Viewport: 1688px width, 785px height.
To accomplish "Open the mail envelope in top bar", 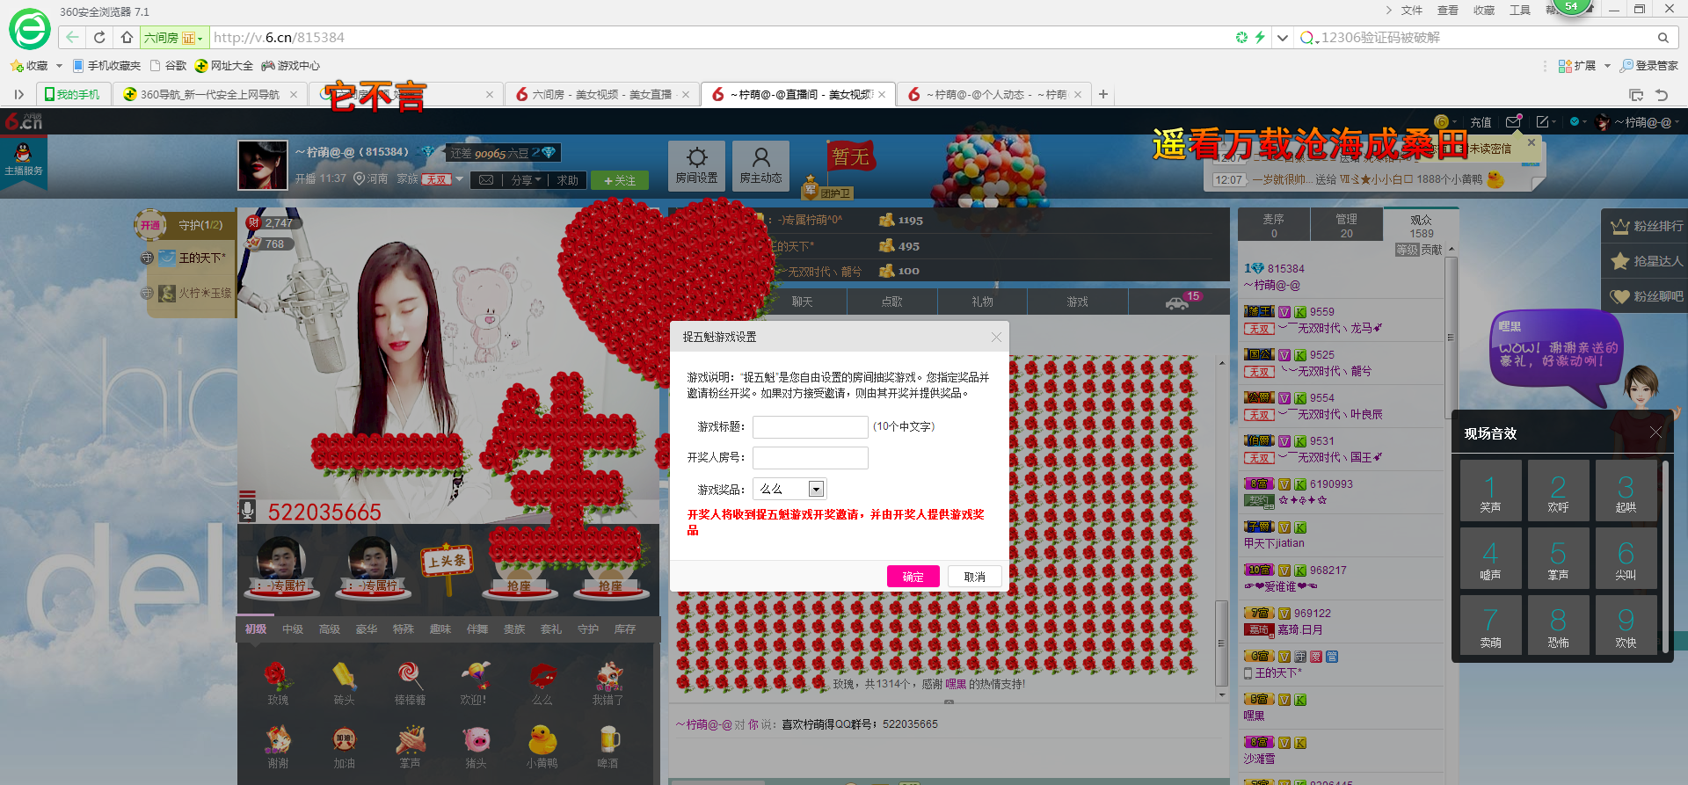I will point(1513,122).
